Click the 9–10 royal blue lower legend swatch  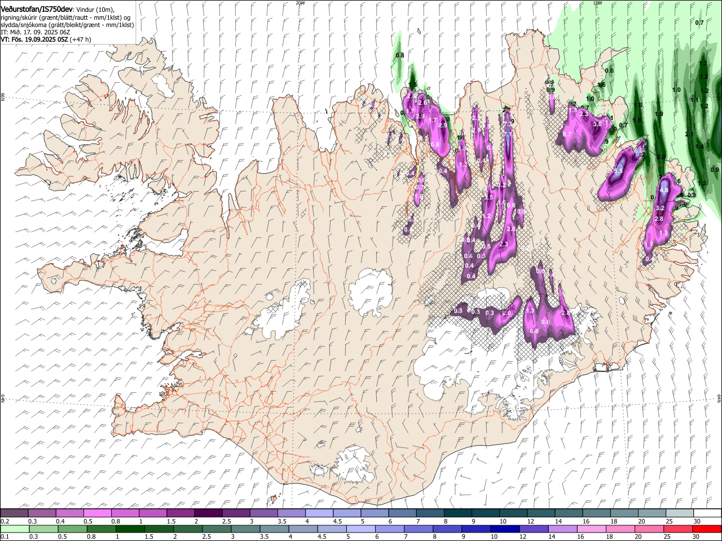[x=476, y=529]
